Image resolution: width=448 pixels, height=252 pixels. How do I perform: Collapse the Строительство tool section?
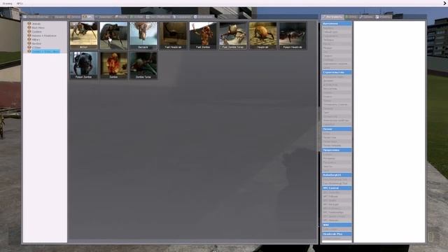click(337, 72)
